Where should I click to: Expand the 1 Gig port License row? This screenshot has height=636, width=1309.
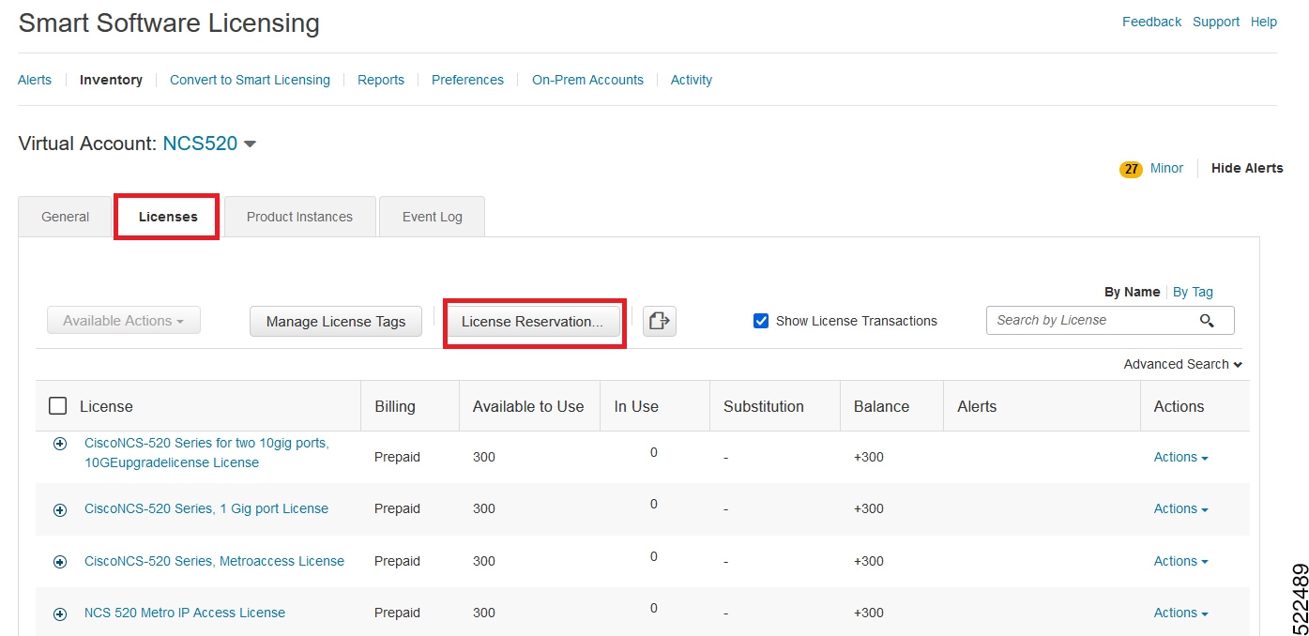tap(60, 509)
